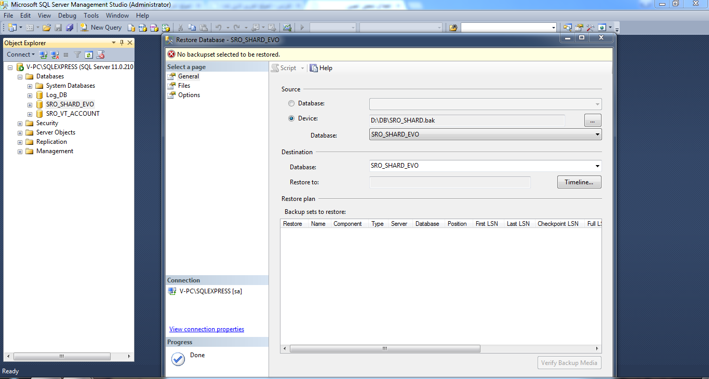The image size is (709, 379).
Task: Click the Cut scissors icon
Action: pos(180,28)
